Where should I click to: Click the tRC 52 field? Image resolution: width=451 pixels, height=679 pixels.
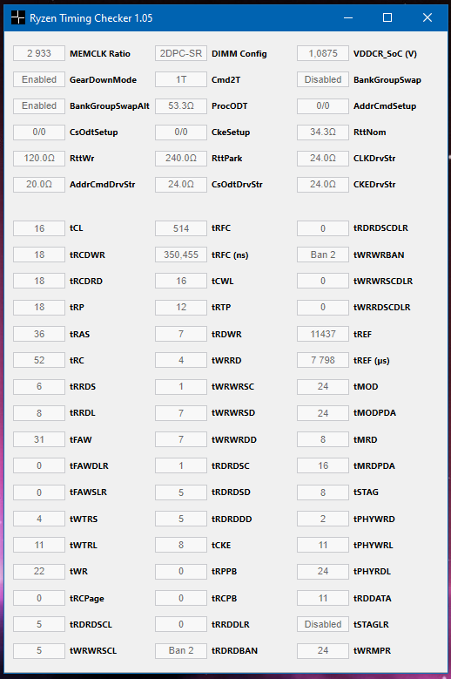[39, 360]
